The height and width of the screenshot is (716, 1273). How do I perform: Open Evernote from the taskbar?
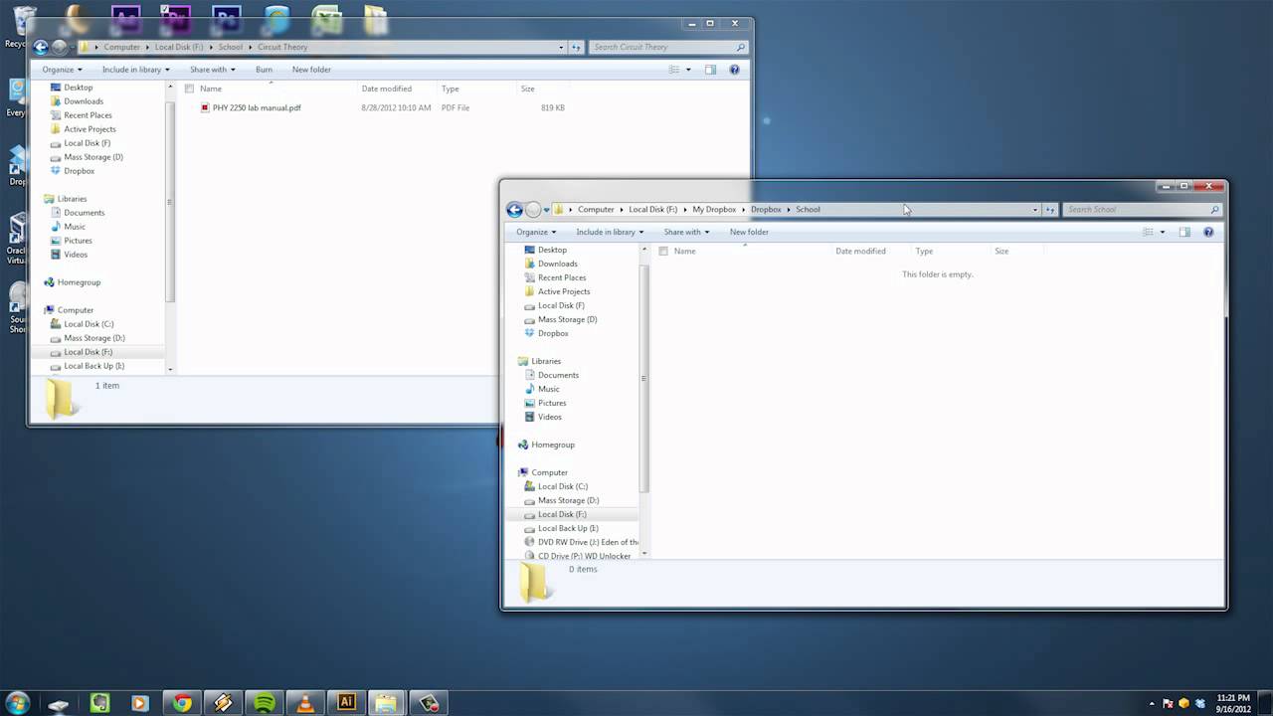[99, 703]
